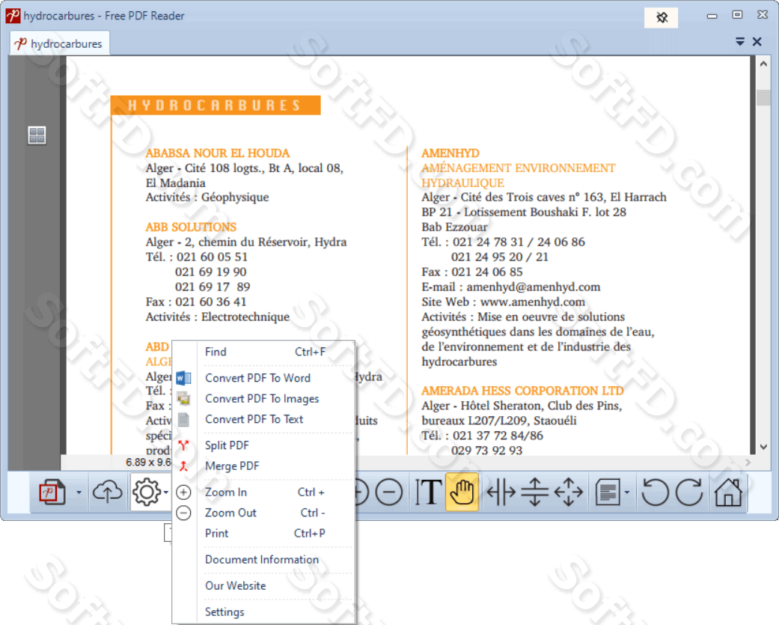Click the www.amenhyd.com text
The width and height of the screenshot is (779, 625).
click(533, 302)
